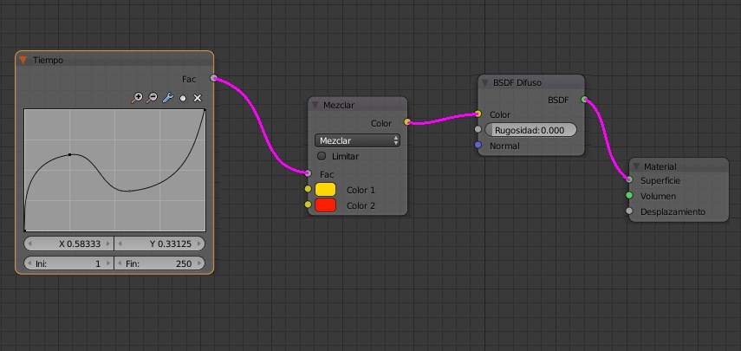The height and width of the screenshot is (351, 741).
Task: Click the Mezclar Color output socket
Action: coord(407,122)
